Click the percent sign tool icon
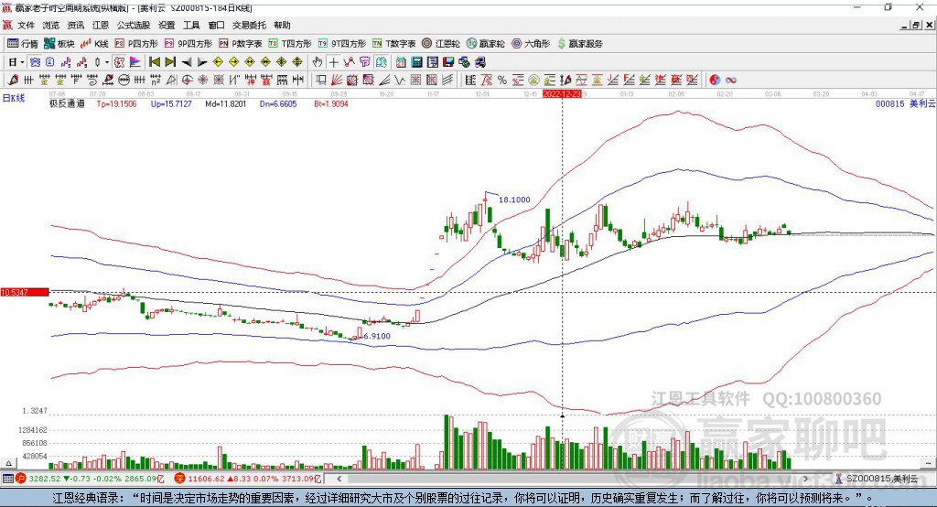 click(502, 80)
